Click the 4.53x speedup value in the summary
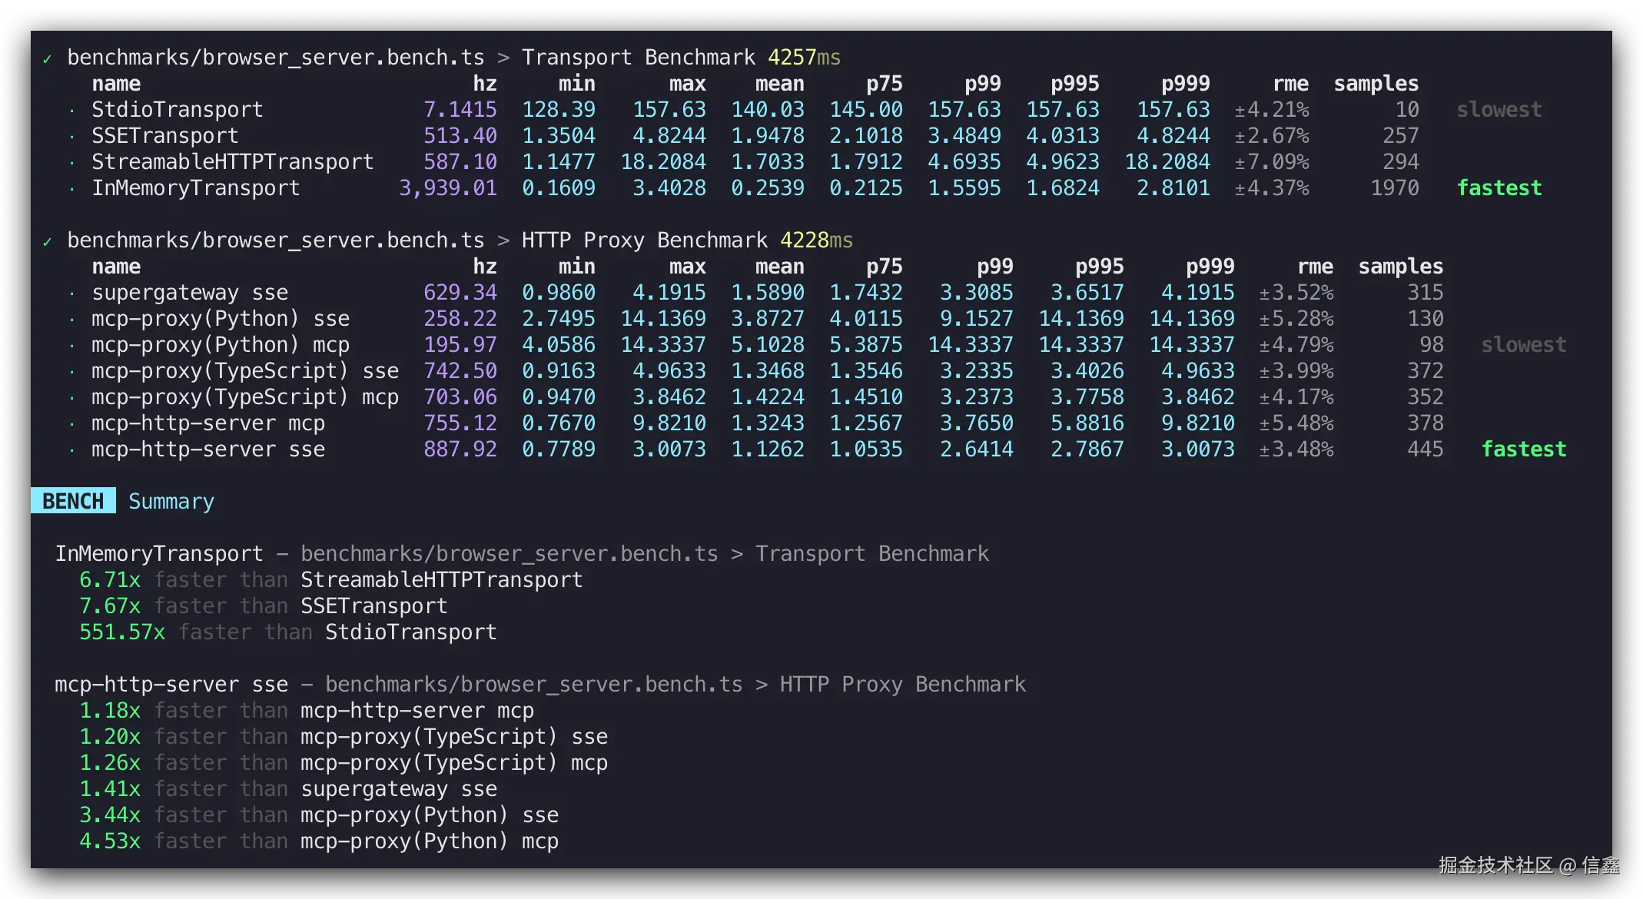Viewport: 1643px width, 899px height. 110,841
